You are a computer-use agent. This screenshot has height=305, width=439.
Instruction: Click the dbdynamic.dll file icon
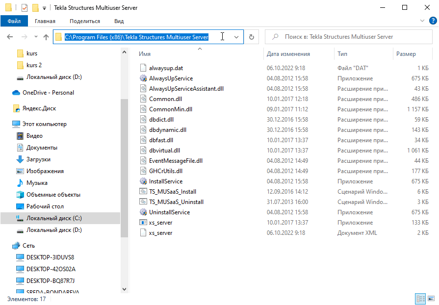(x=143, y=130)
